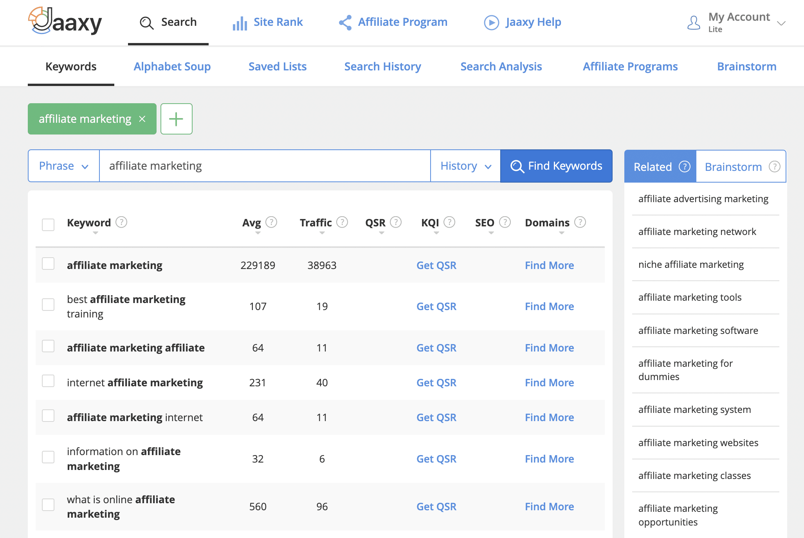Image resolution: width=804 pixels, height=538 pixels.
Task: Click the Jaaxy Help play icon
Action: click(492, 23)
